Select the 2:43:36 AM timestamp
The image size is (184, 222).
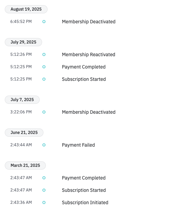(21, 202)
